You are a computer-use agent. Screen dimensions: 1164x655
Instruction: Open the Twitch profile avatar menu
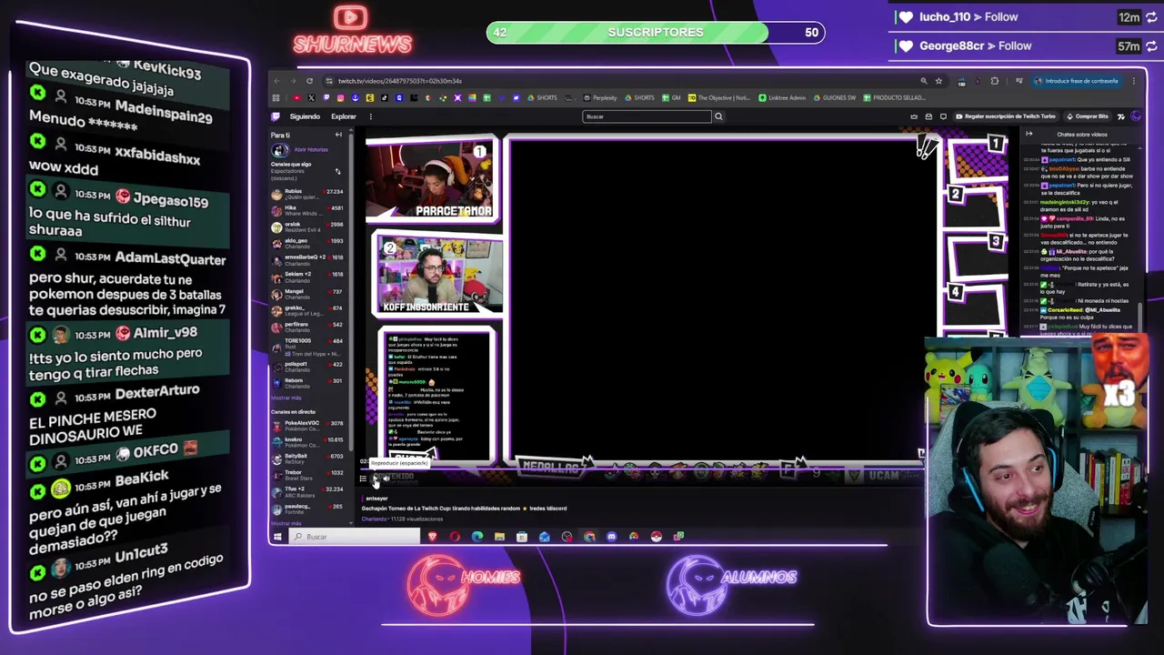coord(1136,116)
